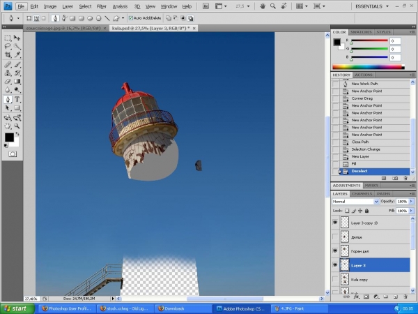
Task: Select the Move tool
Action: pos(17,38)
